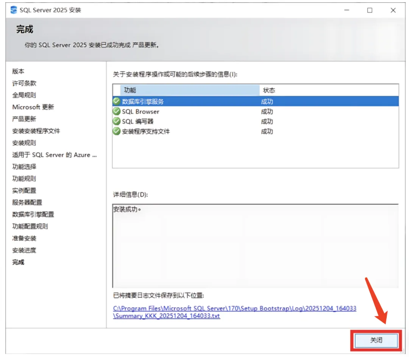Select the bold 完成 step in sidebar
This screenshot has width=409, height=357.
pyautogui.click(x=18, y=262)
